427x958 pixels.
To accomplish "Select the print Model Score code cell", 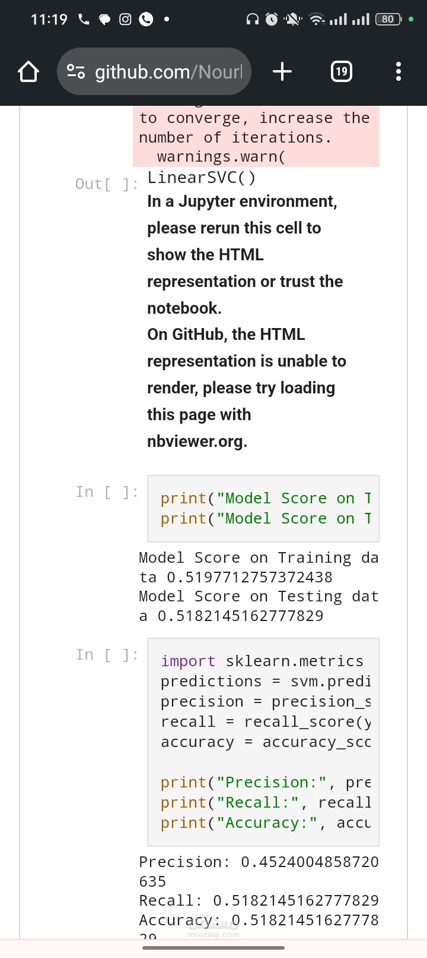I will click(263, 509).
